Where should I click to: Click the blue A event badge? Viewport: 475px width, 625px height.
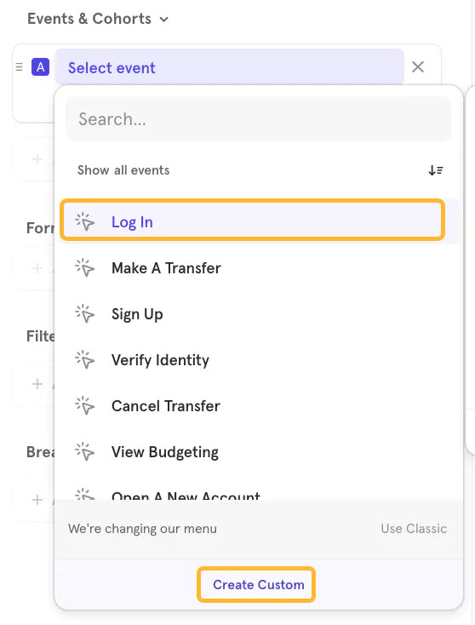pos(40,67)
